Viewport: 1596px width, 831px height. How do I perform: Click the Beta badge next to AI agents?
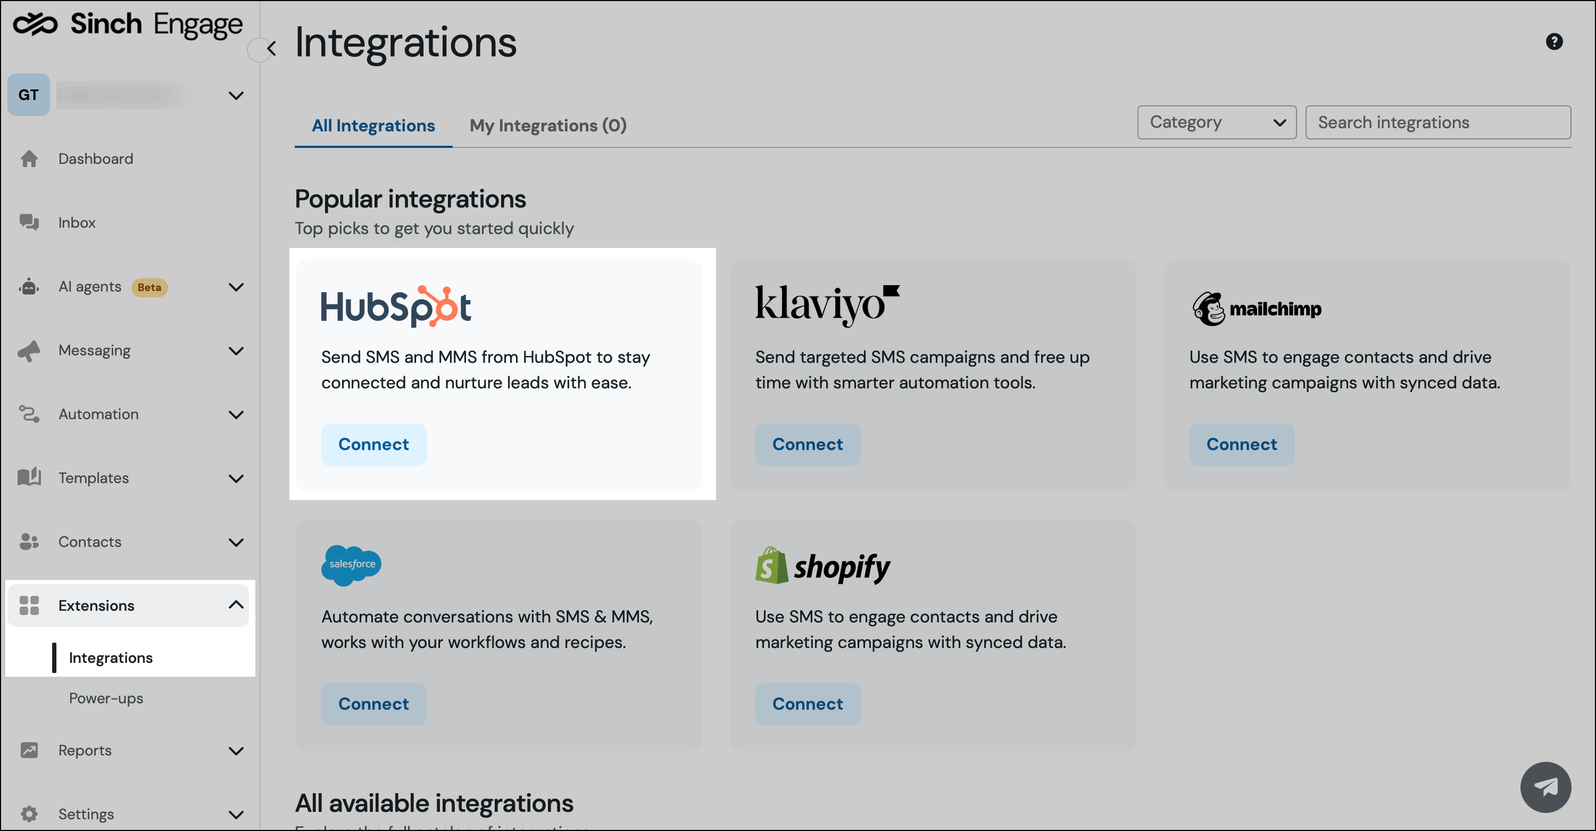pos(149,287)
